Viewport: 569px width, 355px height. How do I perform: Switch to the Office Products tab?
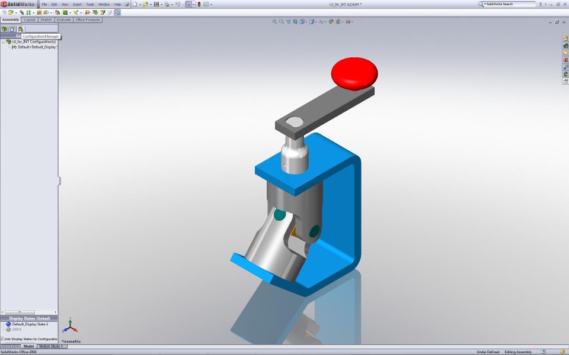pos(88,20)
